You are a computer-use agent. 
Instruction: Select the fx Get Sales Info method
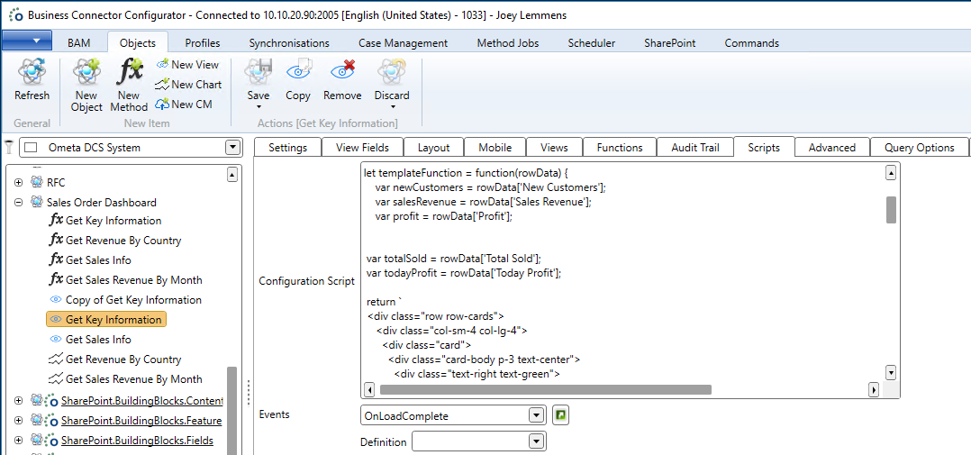(90, 260)
